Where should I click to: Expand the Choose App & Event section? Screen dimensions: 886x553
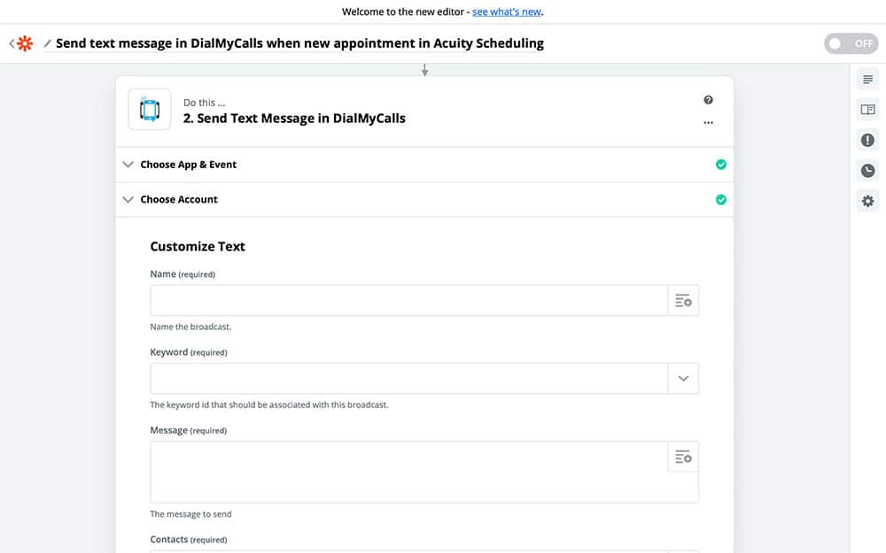click(x=188, y=165)
